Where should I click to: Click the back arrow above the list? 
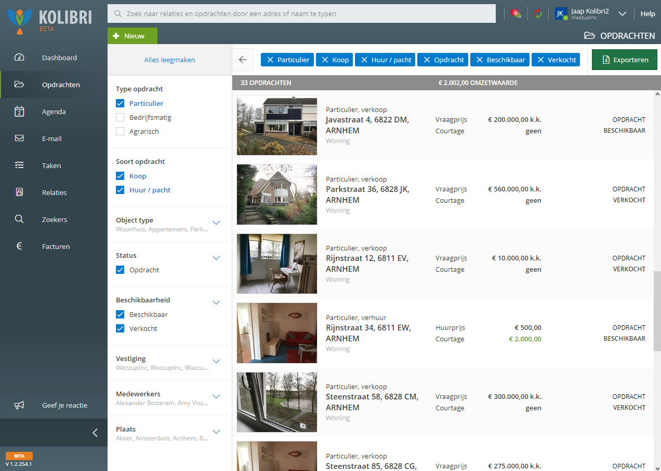click(x=243, y=60)
